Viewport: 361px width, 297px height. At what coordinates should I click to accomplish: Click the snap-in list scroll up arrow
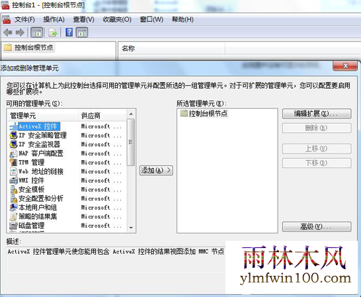(131, 114)
